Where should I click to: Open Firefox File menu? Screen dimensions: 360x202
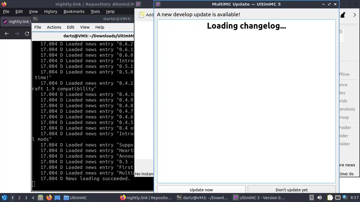[6, 12]
